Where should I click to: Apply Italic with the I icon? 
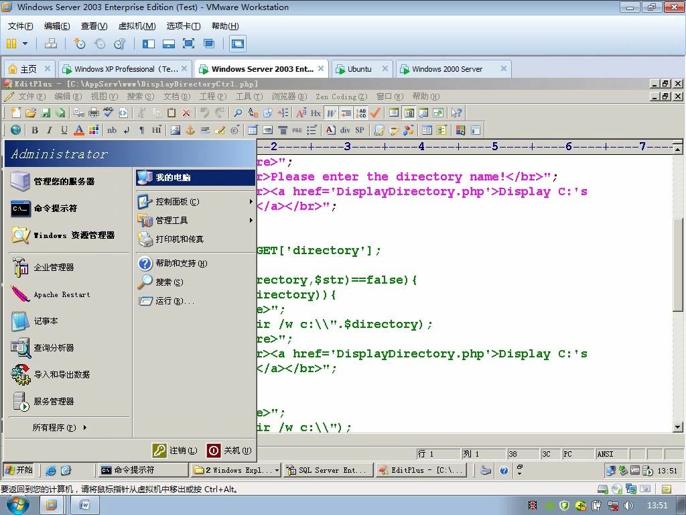pos(50,130)
